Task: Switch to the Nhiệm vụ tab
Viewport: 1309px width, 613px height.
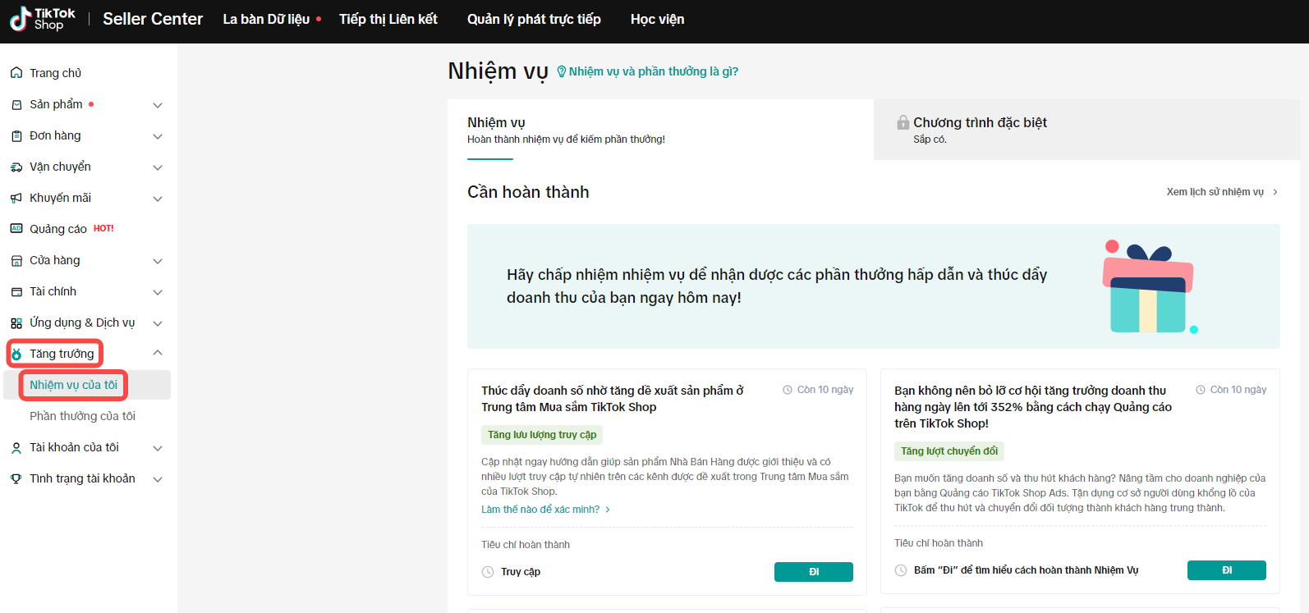Action: (x=660, y=130)
